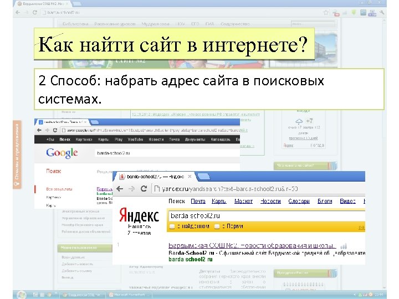399x299 pixels.
Task: Open Мудрая сова on school site
Action: (155, 24)
